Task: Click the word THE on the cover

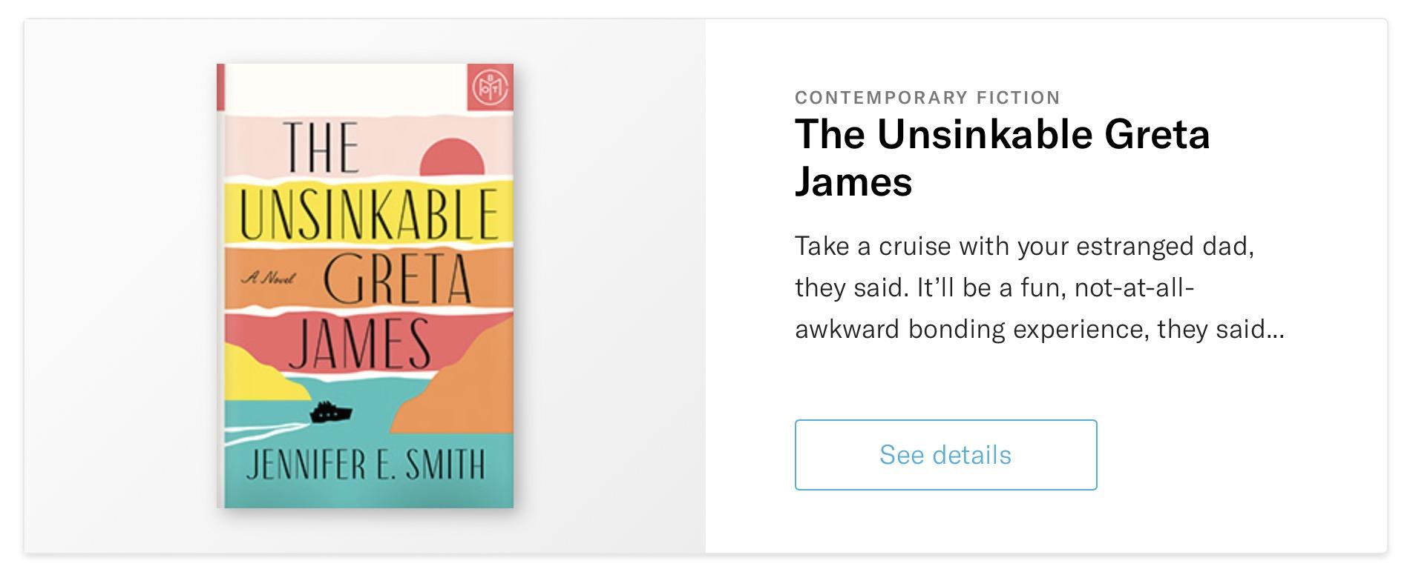Action: coord(321,148)
